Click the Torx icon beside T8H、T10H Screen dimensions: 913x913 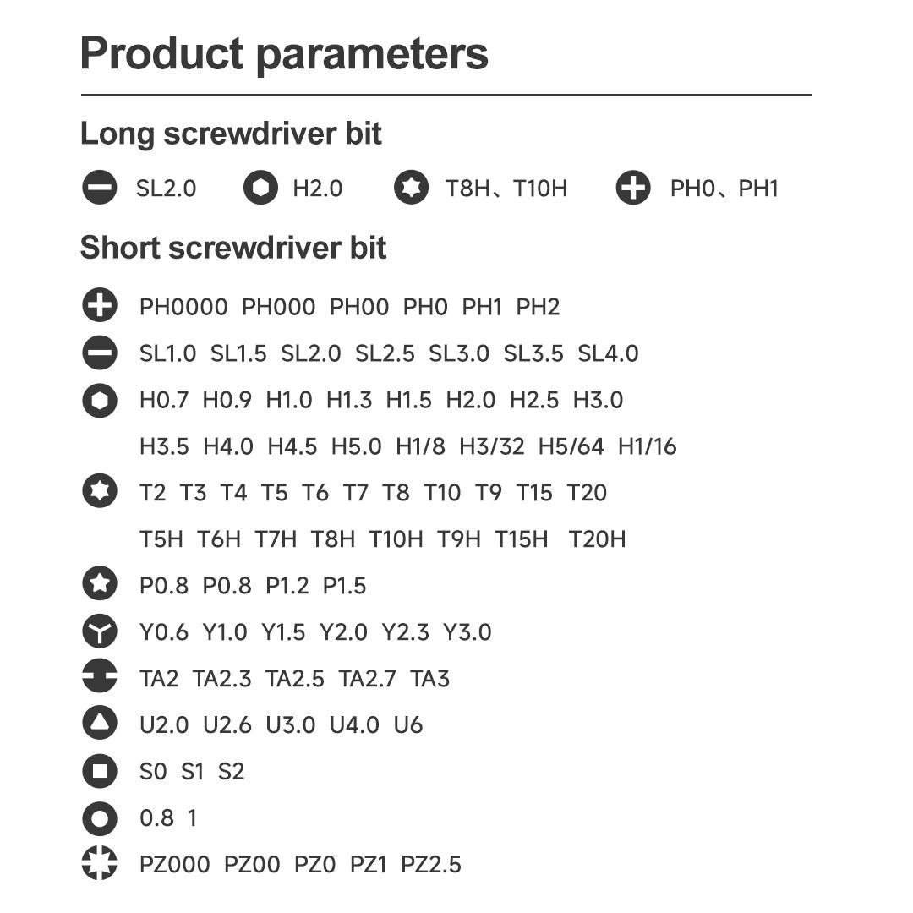[411, 188]
